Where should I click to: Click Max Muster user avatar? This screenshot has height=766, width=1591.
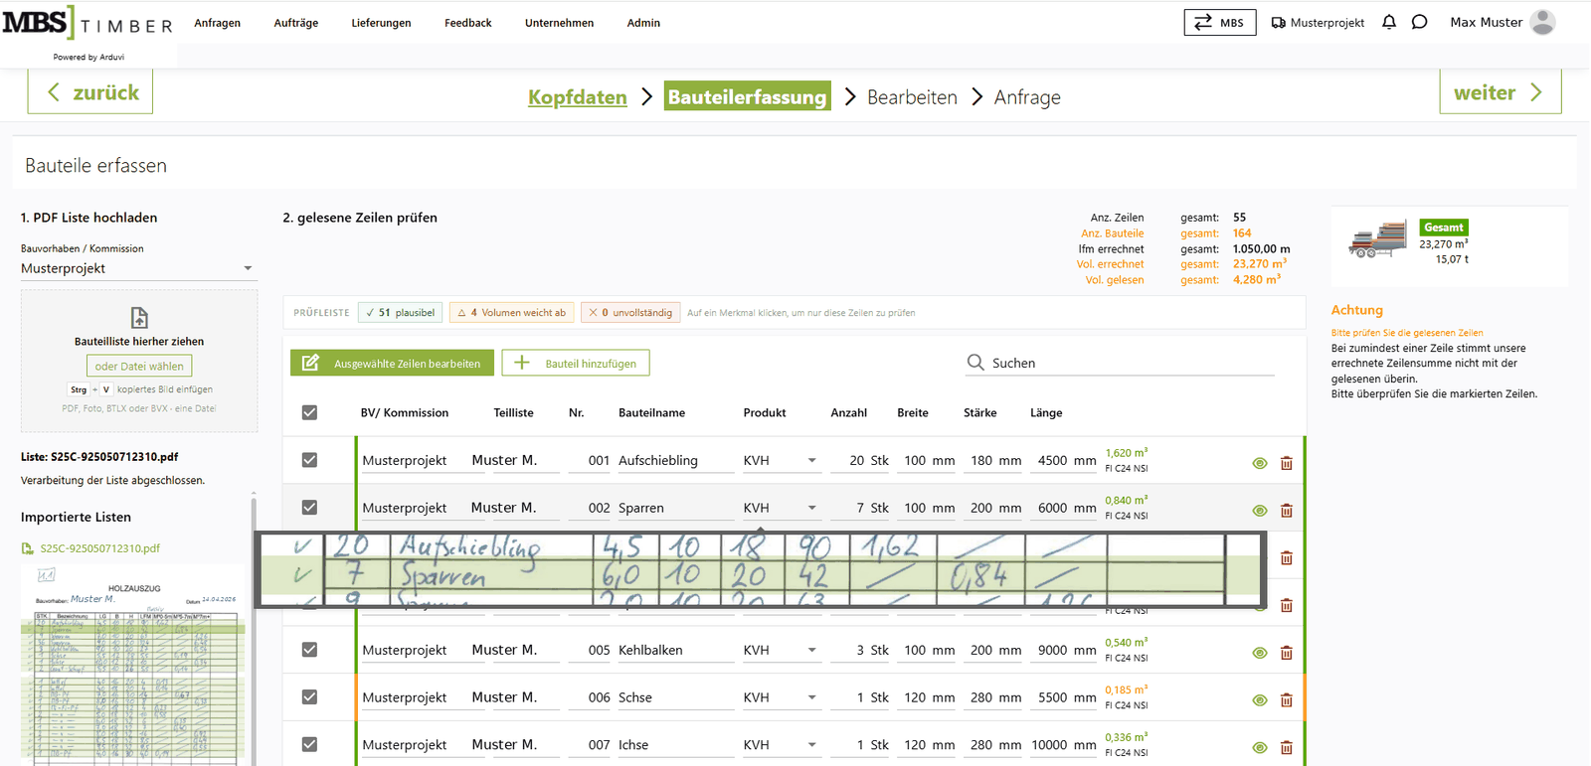point(1542,22)
